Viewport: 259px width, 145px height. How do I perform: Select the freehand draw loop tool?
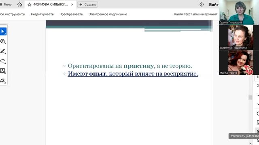pyautogui.click(x=3, y=61)
